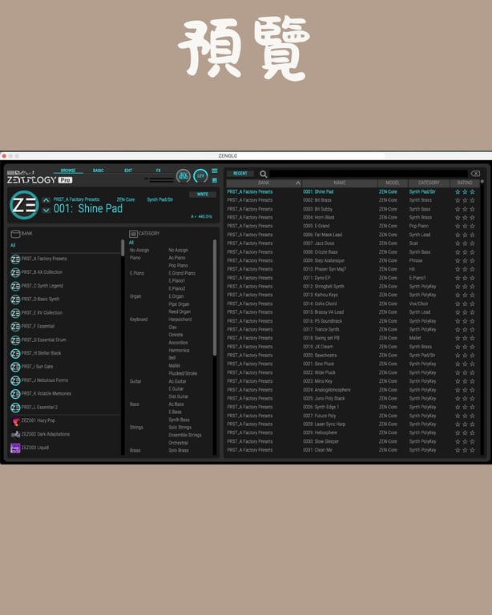
Task: Click the ZE icon beside PRST_I Sun Gate
Action: (x=15, y=367)
